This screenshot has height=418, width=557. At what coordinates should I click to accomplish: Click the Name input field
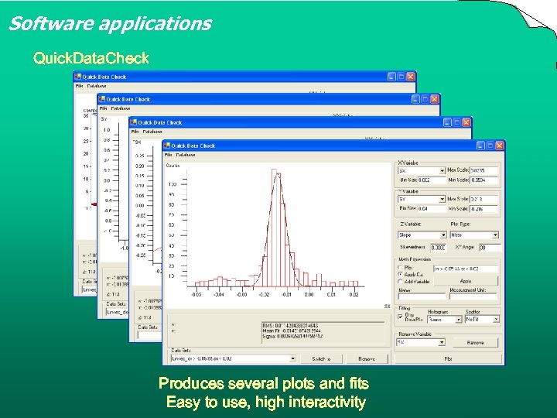422,296
